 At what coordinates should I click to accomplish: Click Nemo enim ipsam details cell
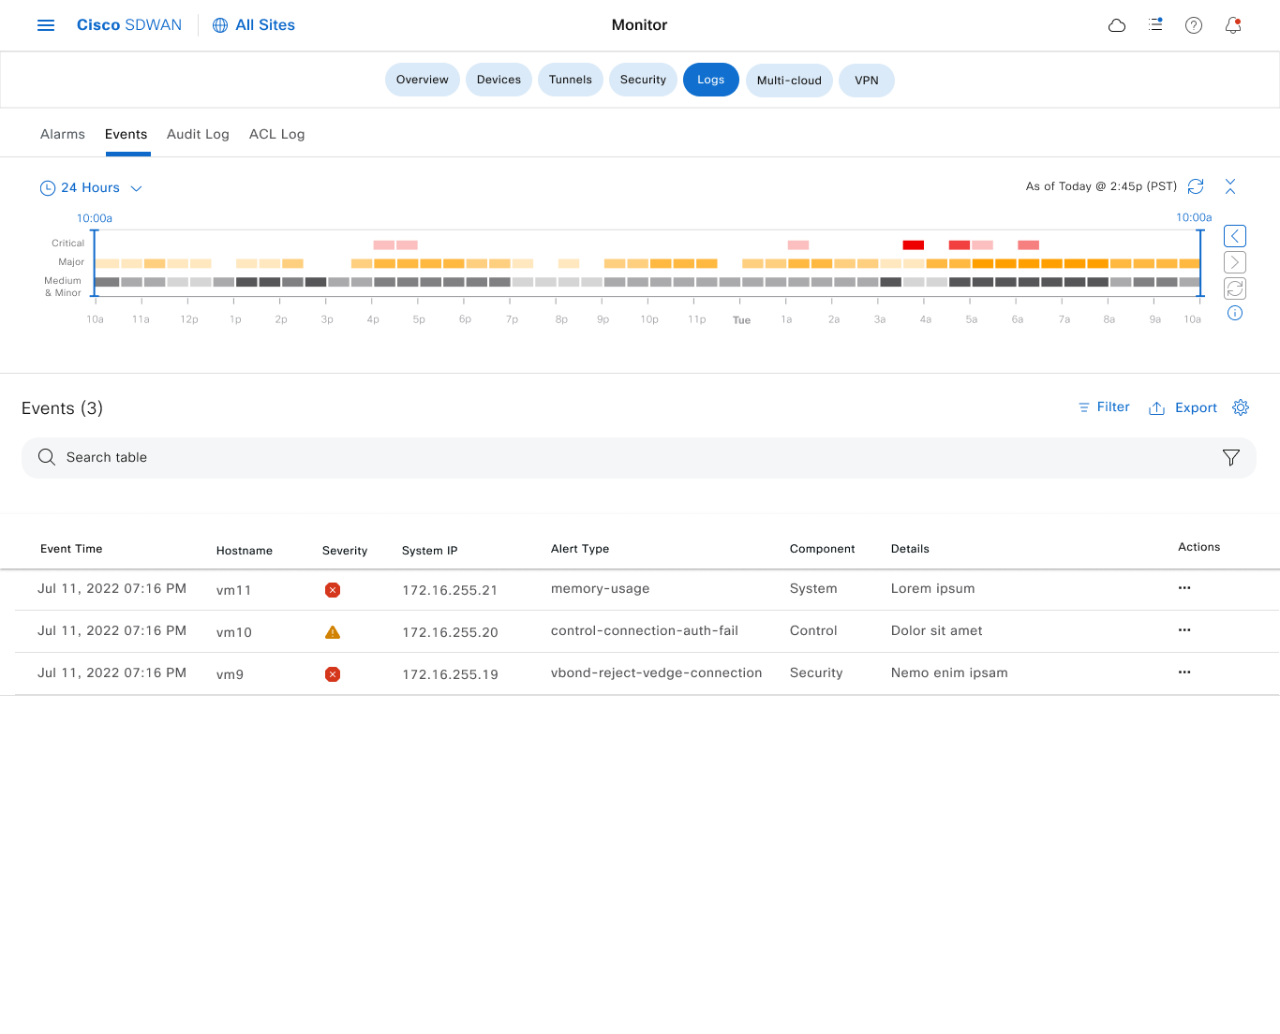(949, 672)
